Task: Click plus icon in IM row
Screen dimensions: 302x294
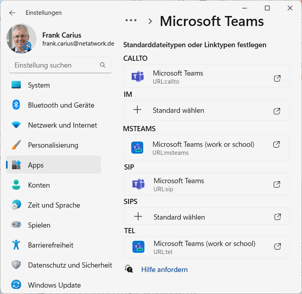Action: [137, 110]
